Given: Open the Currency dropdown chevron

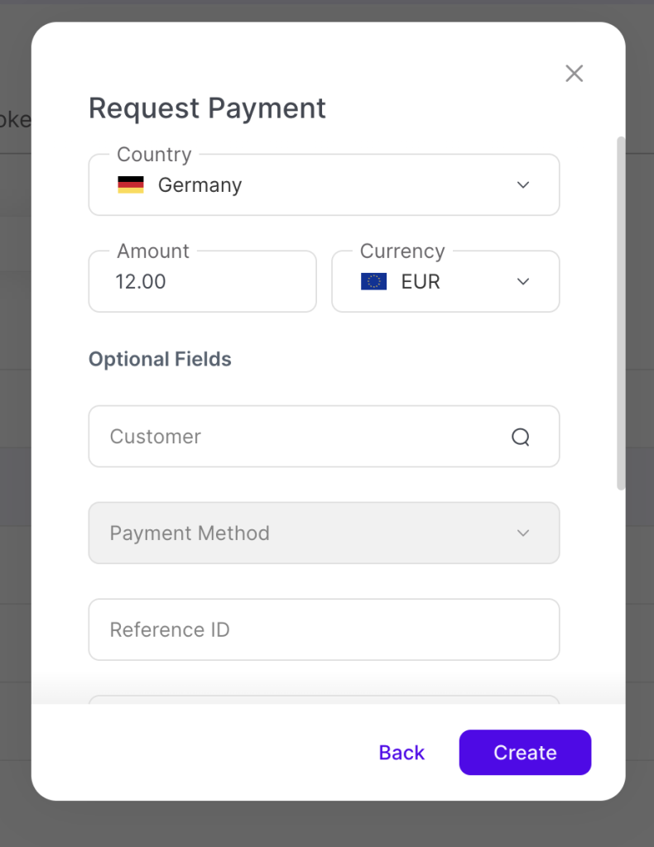Looking at the screenshot, I should click(523, 282).
